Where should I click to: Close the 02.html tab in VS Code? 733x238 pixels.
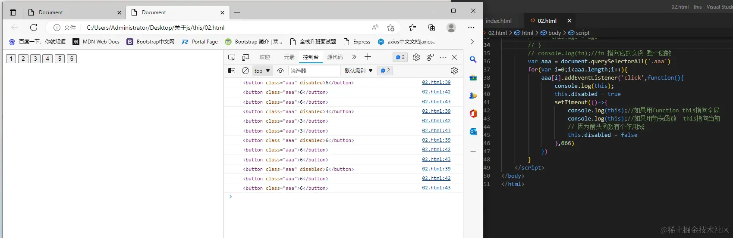click(x=569, y=21)
